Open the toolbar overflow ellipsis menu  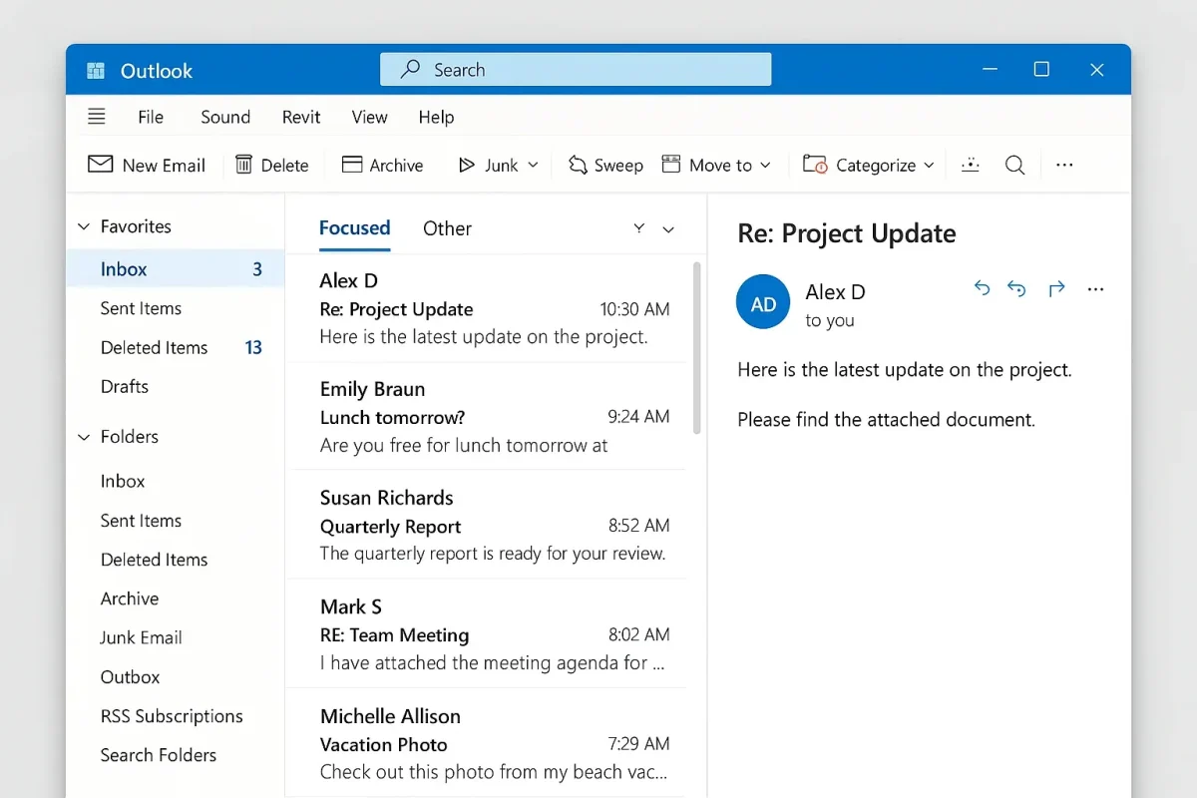click(1064, 165)
